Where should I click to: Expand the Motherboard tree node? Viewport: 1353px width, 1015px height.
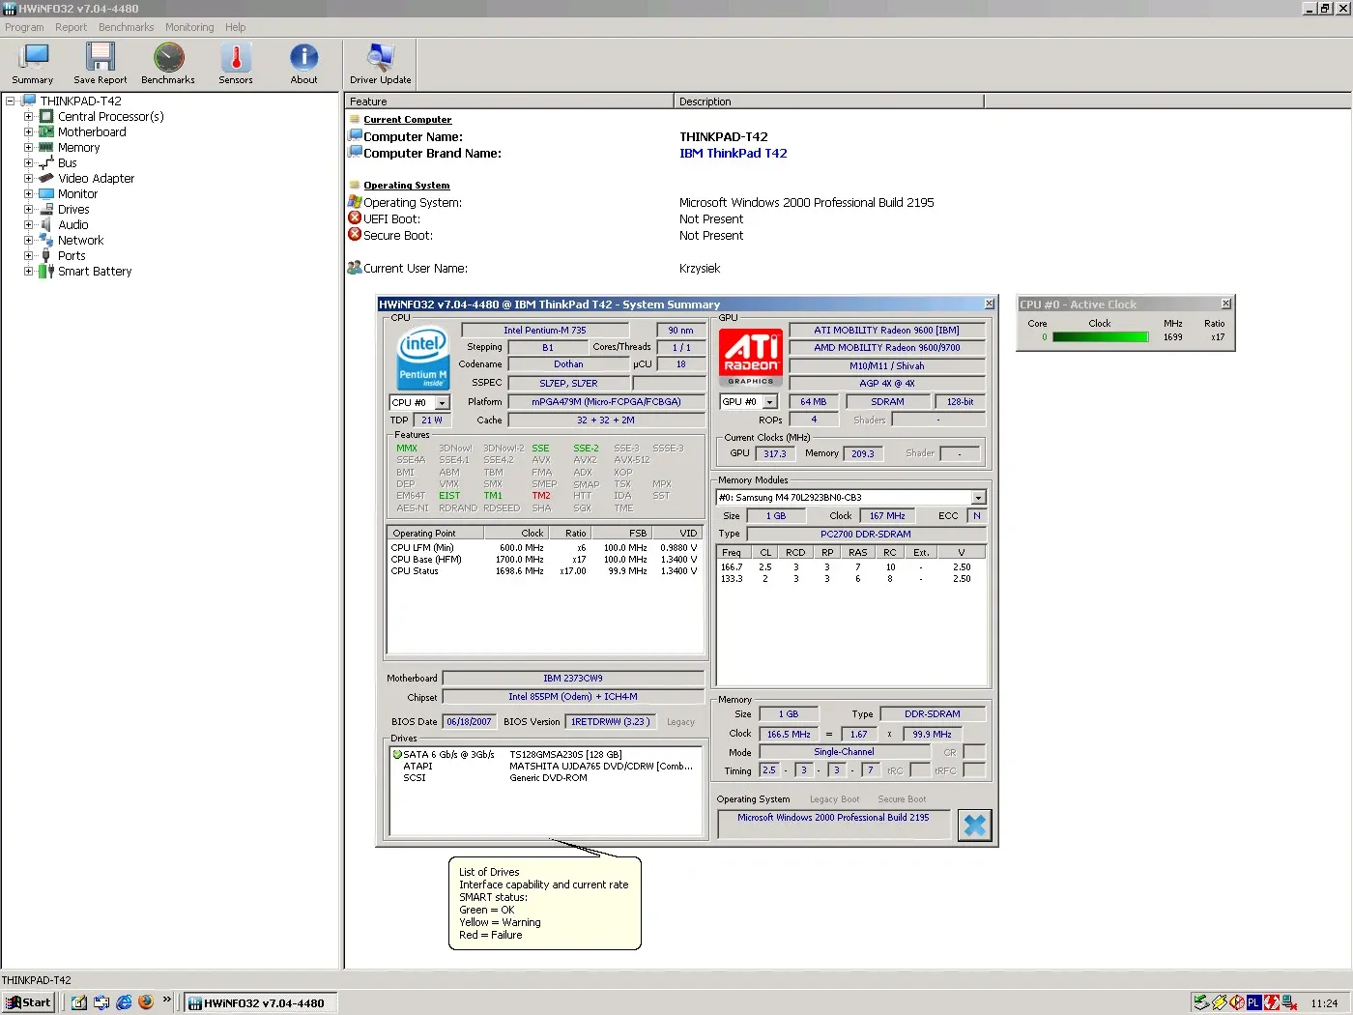pos(28,131)
